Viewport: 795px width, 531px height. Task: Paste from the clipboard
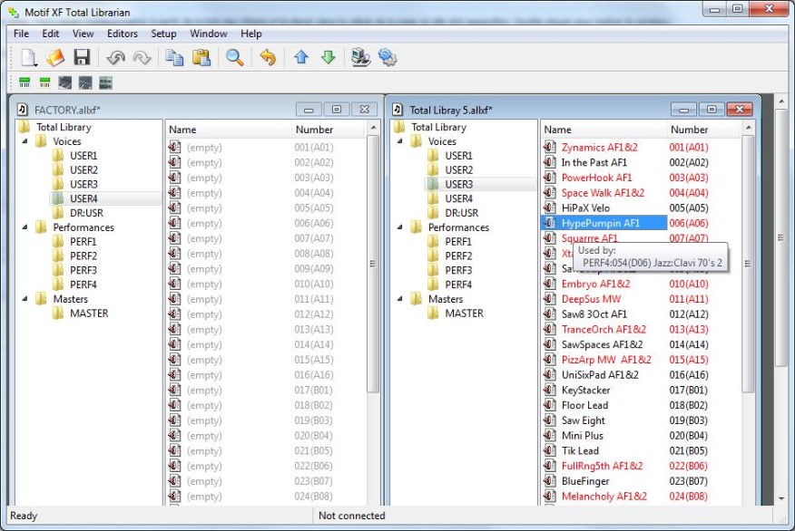(x=201, y=58)
